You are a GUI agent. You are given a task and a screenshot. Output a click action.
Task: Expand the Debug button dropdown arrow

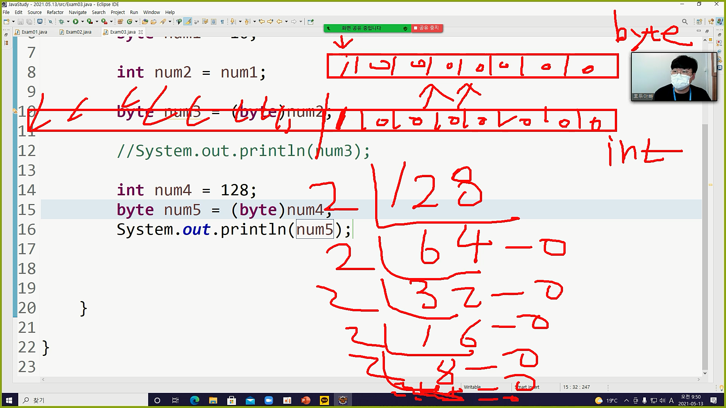[x=68, y=22]
